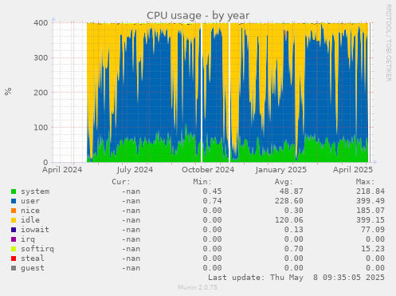396x296 pixels.
Task: Click the 400 y-axis label
Action: pyautogui.click(x=41, y=23)
